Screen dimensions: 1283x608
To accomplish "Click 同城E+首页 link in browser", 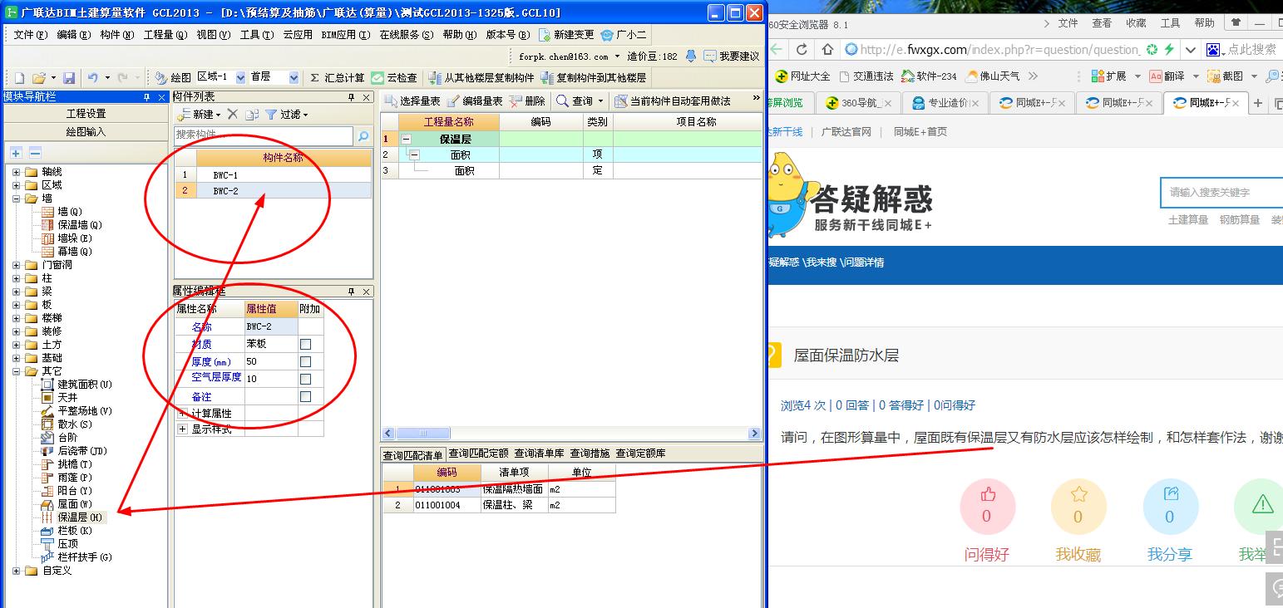I will pyautogui.click(x=920, y=132).
